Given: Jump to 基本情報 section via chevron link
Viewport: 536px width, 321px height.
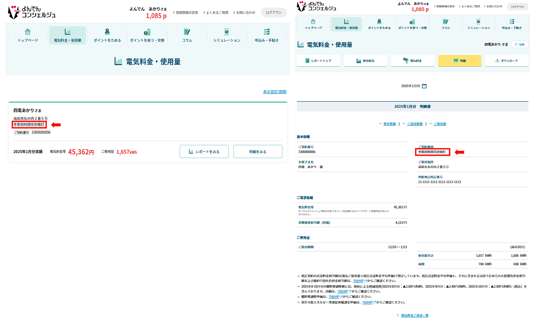Looking at the screenshot, I should [389, 124].
